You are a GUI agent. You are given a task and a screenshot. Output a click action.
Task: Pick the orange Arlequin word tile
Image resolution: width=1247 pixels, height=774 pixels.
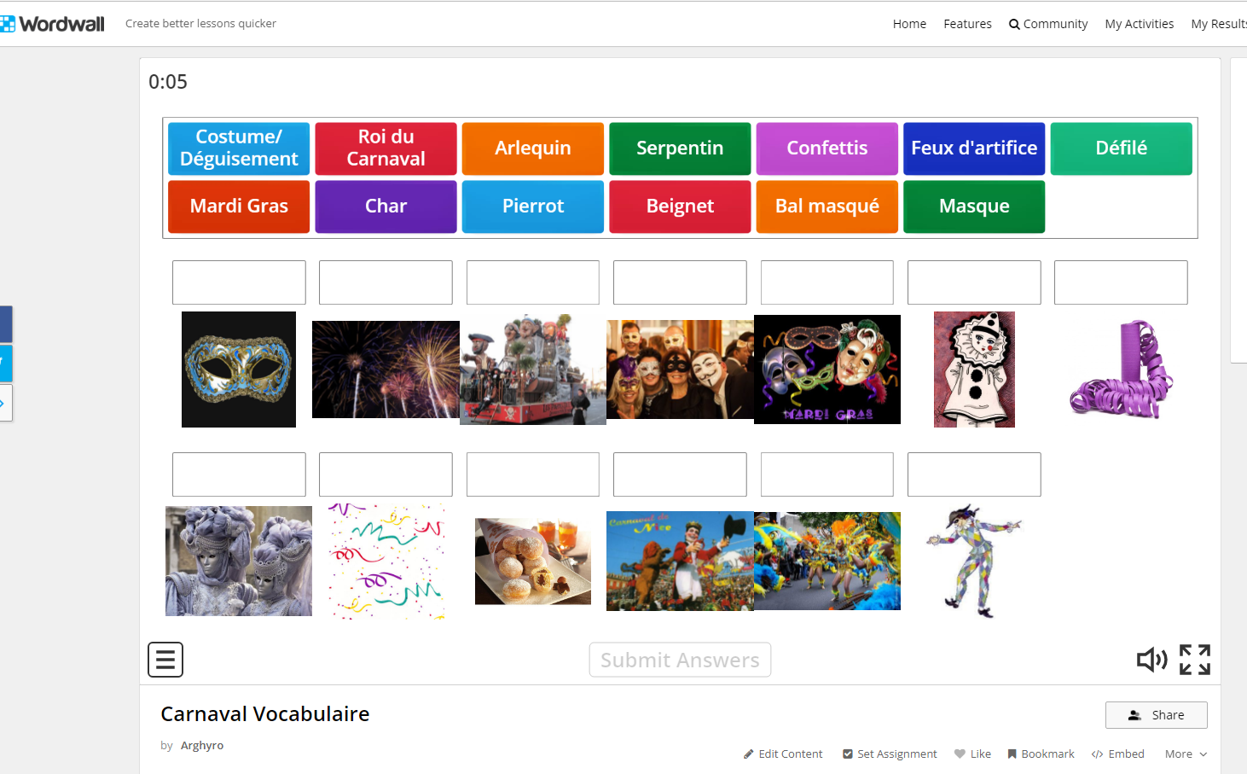click(533, 148)
